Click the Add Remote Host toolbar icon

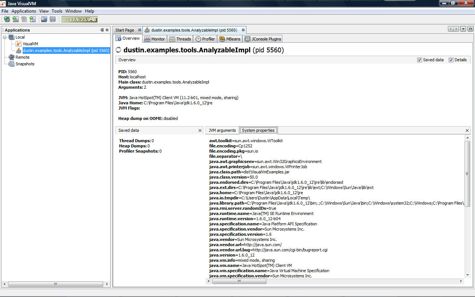[x=7, y=19]
